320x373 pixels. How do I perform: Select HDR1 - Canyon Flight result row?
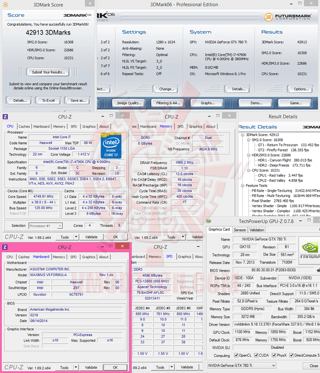(285, 160)
